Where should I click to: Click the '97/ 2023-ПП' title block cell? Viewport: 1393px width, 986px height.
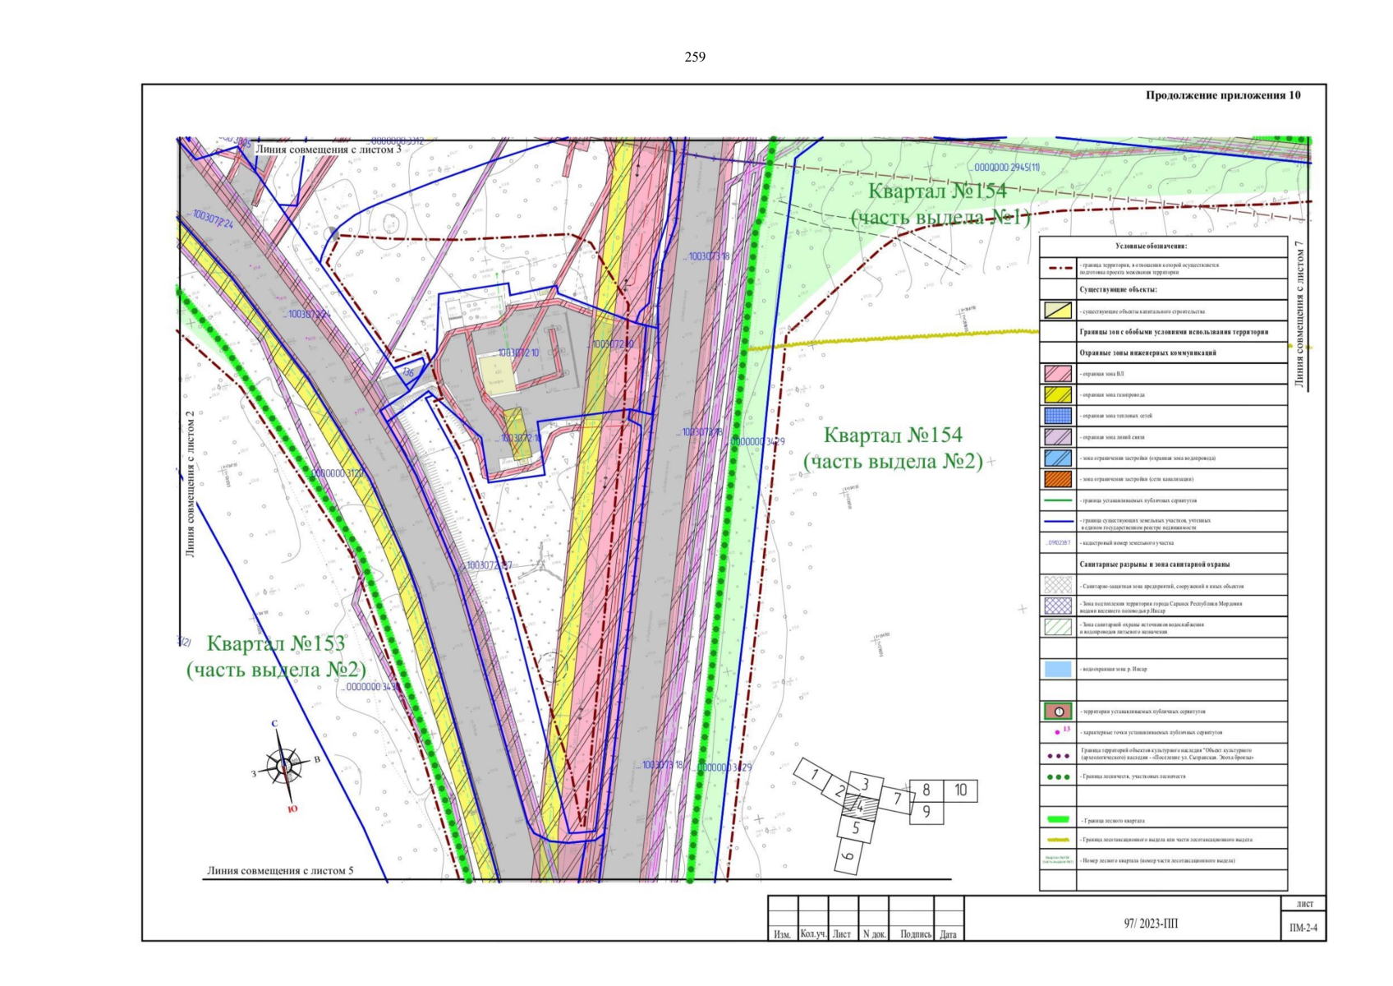[1150, 924]
